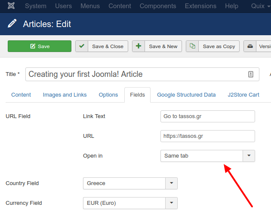Open the Country Field Greece dropdown
271x219 pixels.
click(x=130, y=183)
